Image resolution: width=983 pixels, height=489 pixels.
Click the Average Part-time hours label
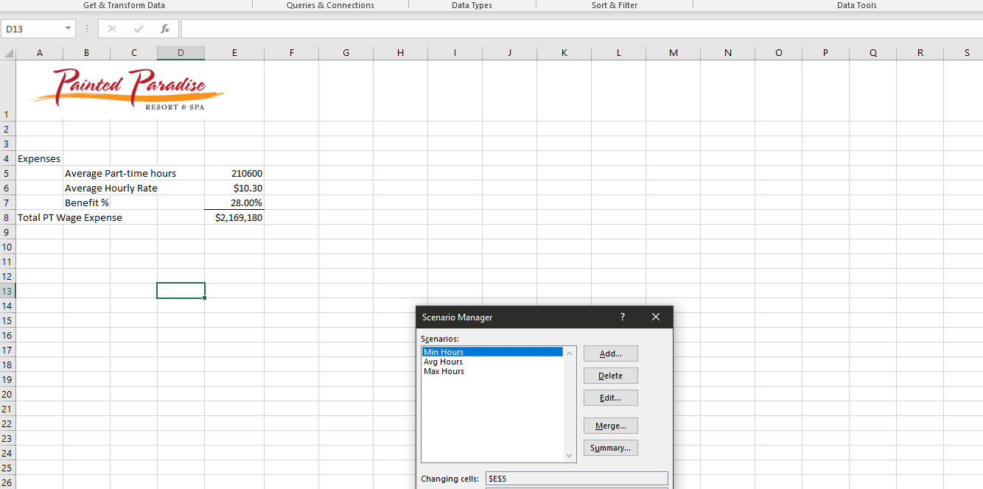120,173
